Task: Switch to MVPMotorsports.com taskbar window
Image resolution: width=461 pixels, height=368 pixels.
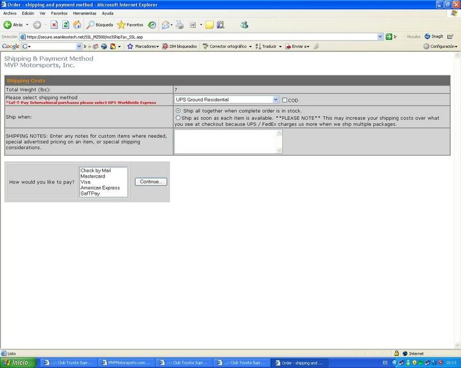Action: [126, 363]
